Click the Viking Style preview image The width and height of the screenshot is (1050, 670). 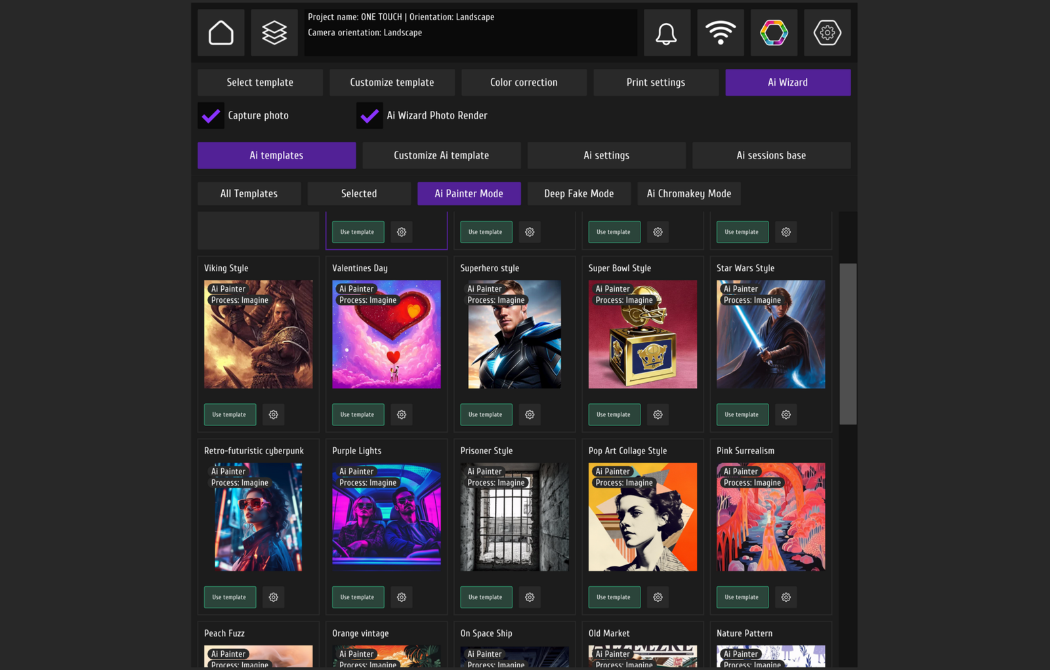pos(259,334)
